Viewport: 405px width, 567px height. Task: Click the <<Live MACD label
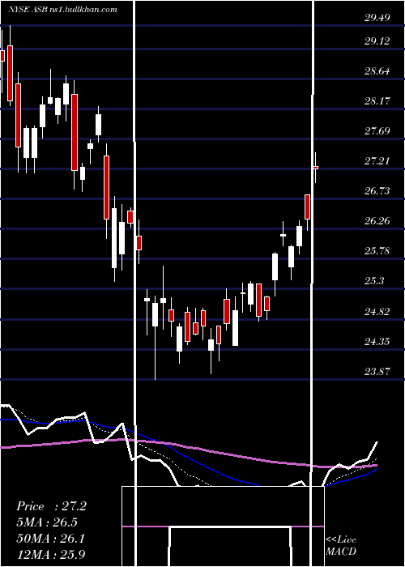tap(341, 546)
